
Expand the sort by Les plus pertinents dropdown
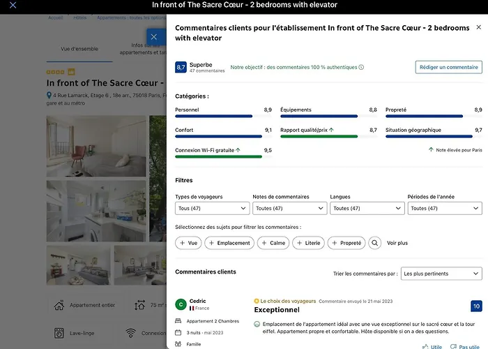tap(441, 274)
